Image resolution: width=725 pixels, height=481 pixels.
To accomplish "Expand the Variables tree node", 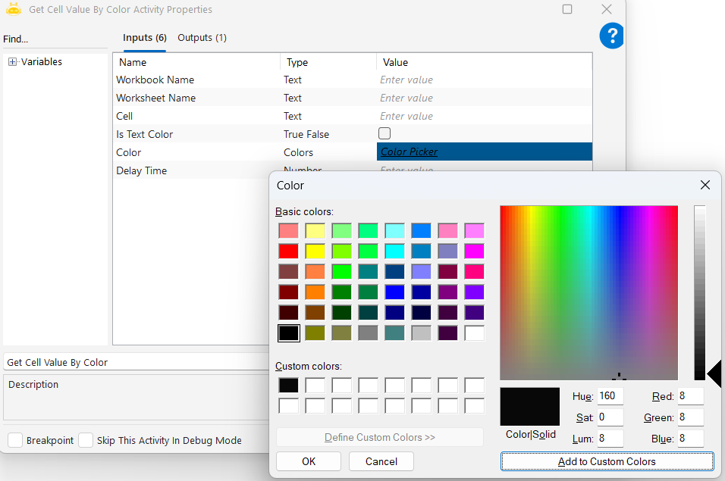I will point(13,62).
